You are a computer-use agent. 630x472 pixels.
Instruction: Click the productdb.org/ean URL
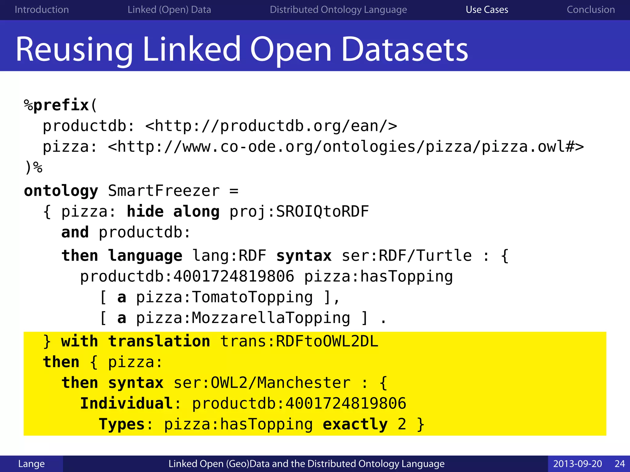coord(271,126)
